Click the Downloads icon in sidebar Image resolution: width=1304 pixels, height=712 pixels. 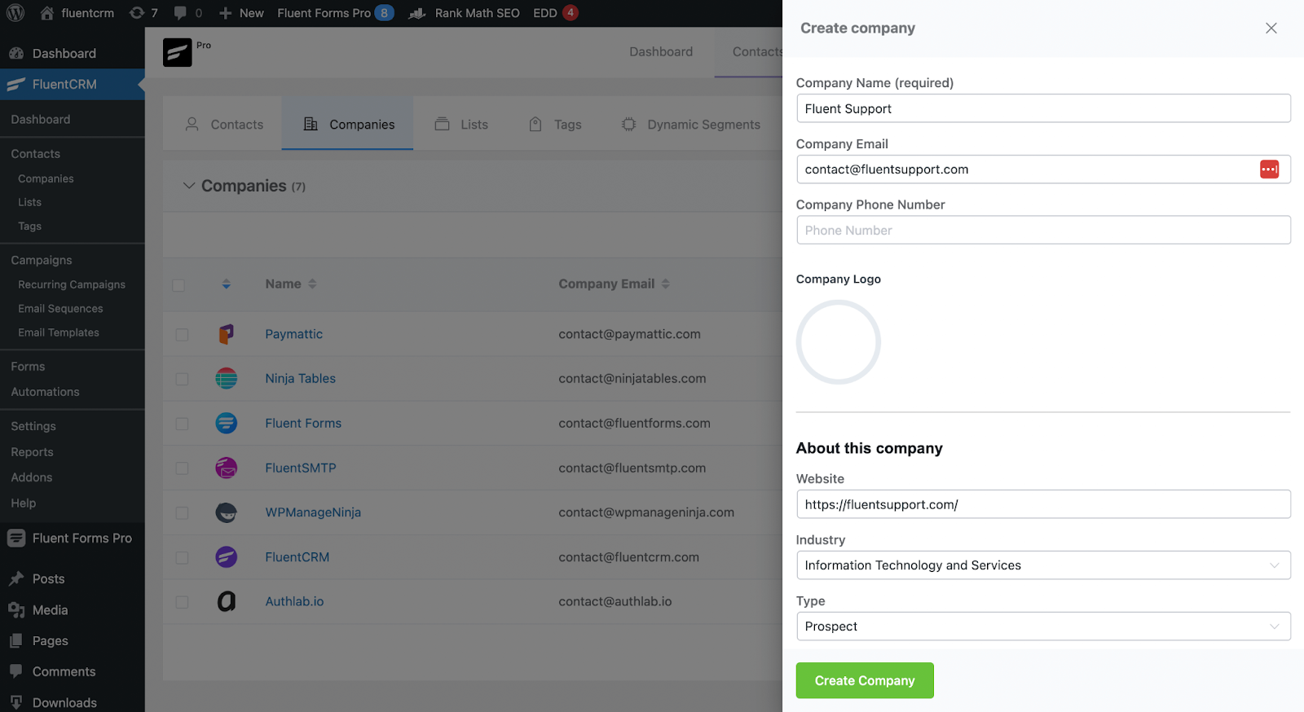(x=16, y=702)
